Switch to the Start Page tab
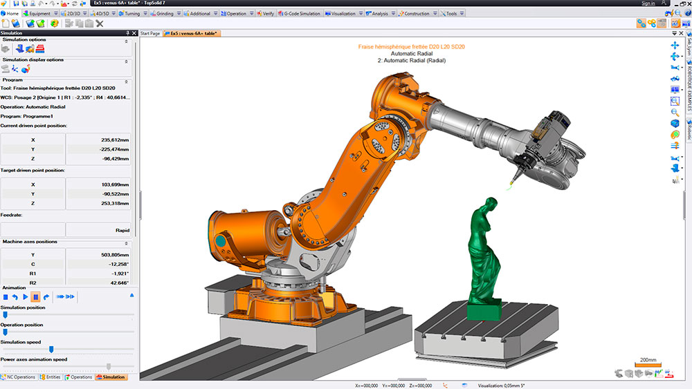Viewport: 692px width, 389px height. [x=149, y=33]
